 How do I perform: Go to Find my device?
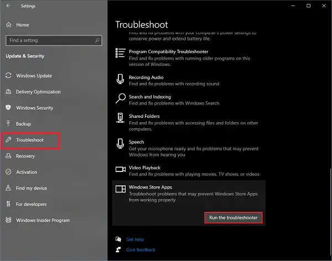(32, 188)
